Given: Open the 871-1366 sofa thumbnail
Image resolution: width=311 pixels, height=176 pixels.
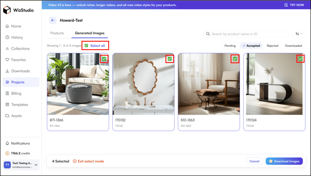Looking at the screenshot, I should (78, 84).
